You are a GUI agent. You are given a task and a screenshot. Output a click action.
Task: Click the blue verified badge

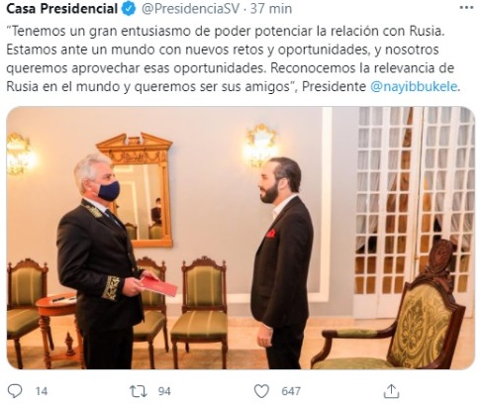129,9
